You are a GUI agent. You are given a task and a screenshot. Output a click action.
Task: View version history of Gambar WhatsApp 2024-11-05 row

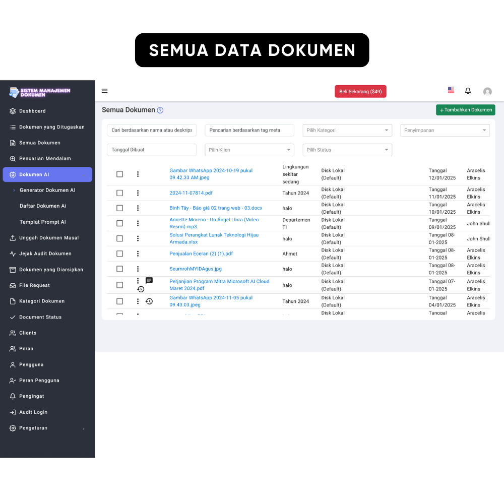(x=149, y=301)
